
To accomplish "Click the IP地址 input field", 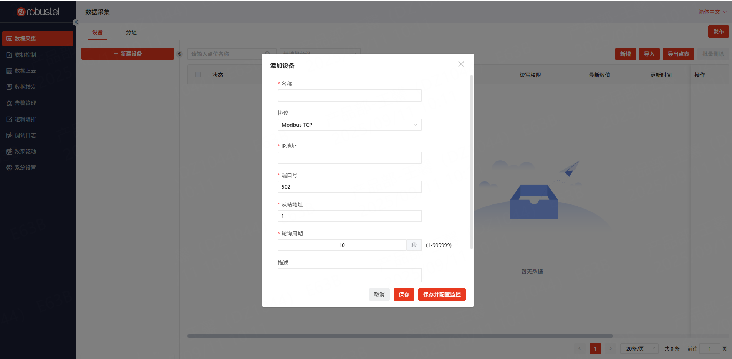I will click(349, 158).
